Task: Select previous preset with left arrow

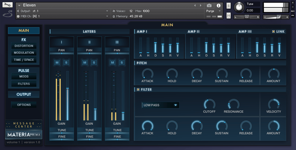Action: 195,6
